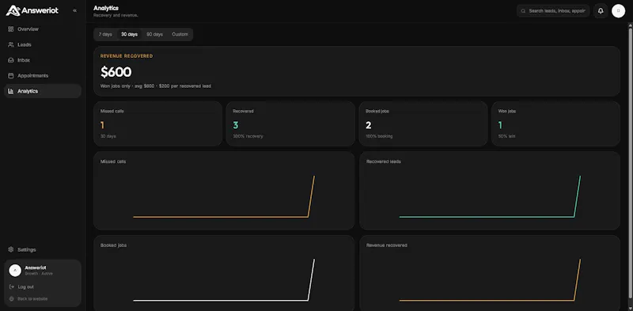633x311 pixels.
Task: Click the Answeriot logo icon
Action: 13,10
